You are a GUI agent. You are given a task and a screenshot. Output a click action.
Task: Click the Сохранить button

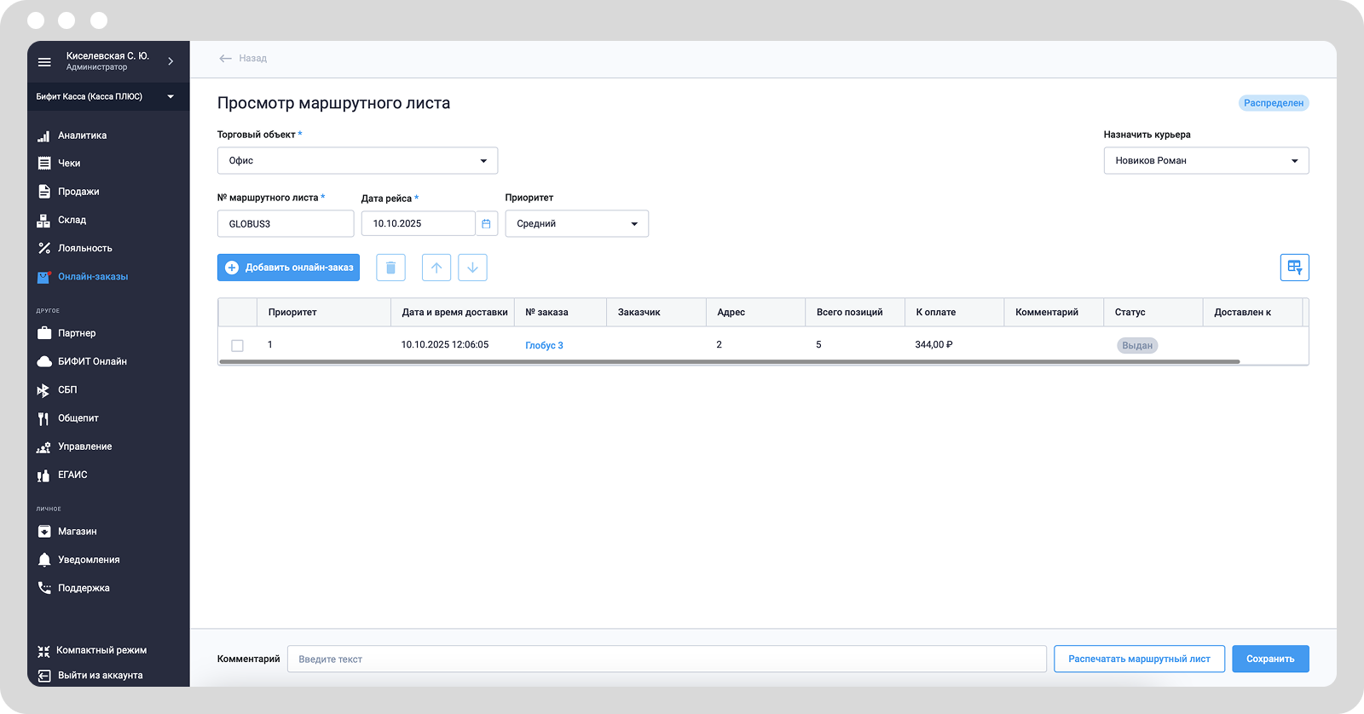coord(1270,659)
